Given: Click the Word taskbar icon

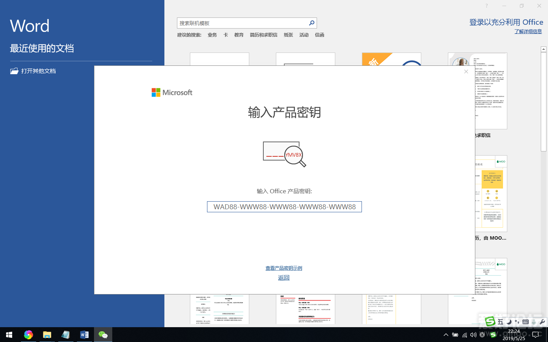Looking at the screenshot, I should click(84, 335).
